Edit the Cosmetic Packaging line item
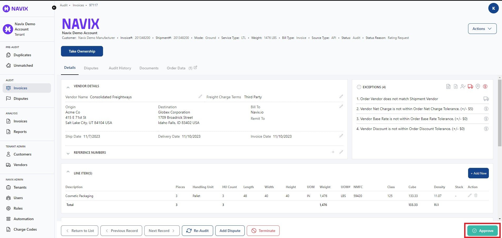The image size is (502, 238). coord(470,195)
